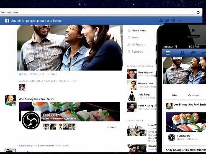Tap globe notifications icon on the phone app
206x154 pixels.
coord(203,53)
